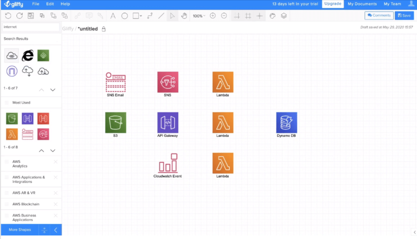Pick the S3 bucket in Most Used
Screen dimensions: 417x239
point(12,118)
